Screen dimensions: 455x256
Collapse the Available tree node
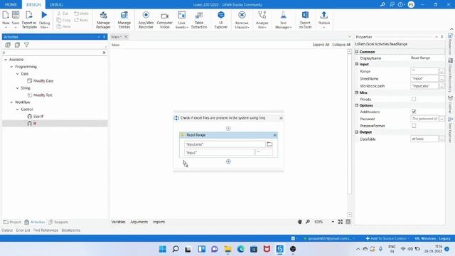click(x=6, y=60)
